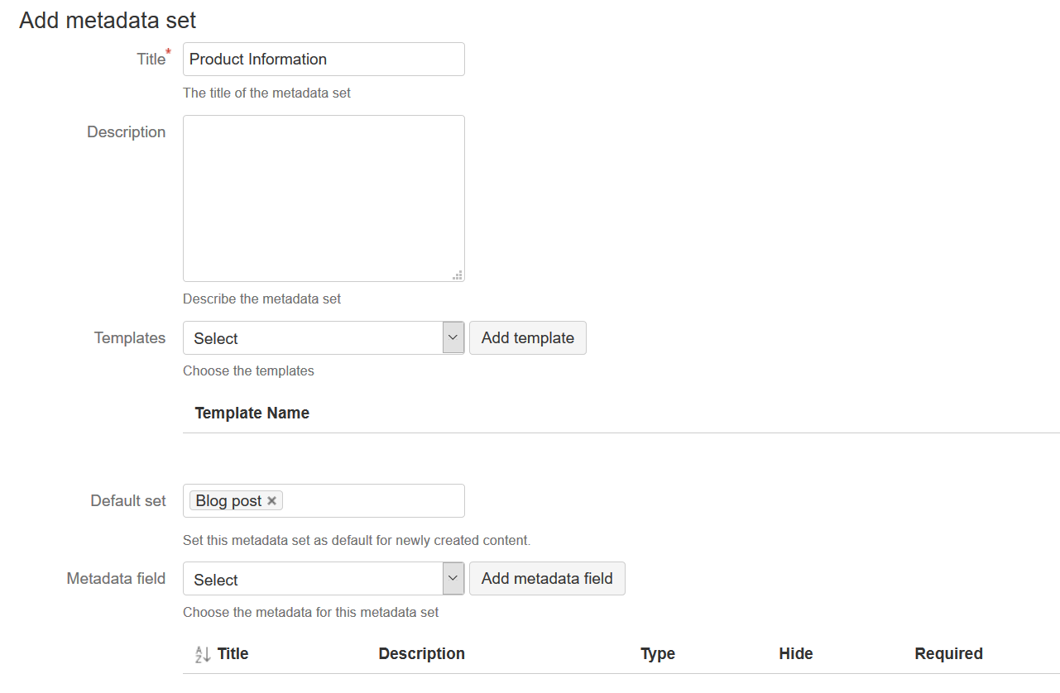
Task: Click the Template Name column header
Action: tap(252, 412)
